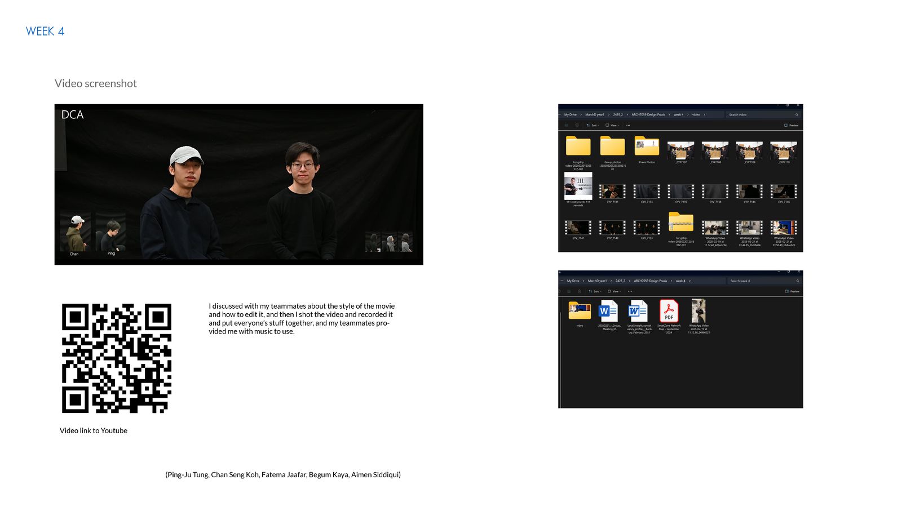
Task: Open the zipped For gdhp video folder
Action: click(x=681, y=222)
